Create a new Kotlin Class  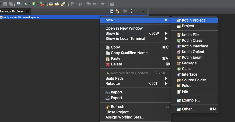194,40
